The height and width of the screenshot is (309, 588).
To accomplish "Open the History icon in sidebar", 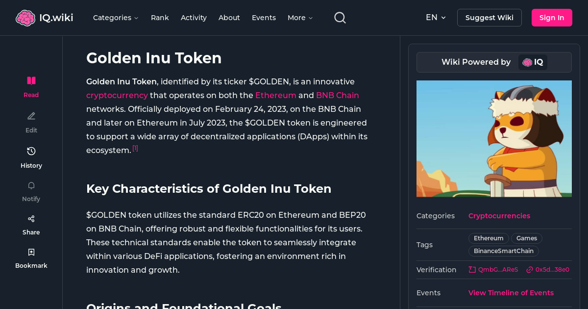I will (x=31, y=151).
